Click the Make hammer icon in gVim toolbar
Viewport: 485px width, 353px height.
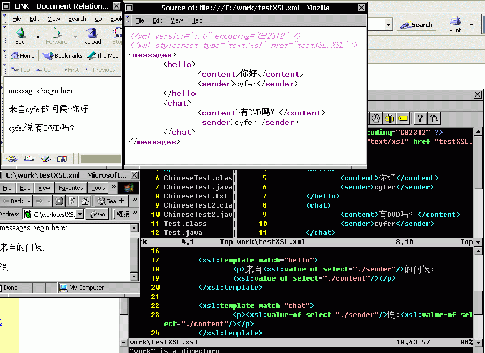click(x=389, y=118)
